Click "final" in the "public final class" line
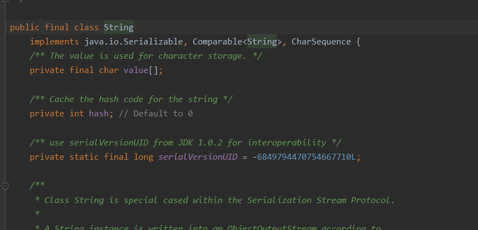This screenshot has width=478, height=230. pos(57,27)
